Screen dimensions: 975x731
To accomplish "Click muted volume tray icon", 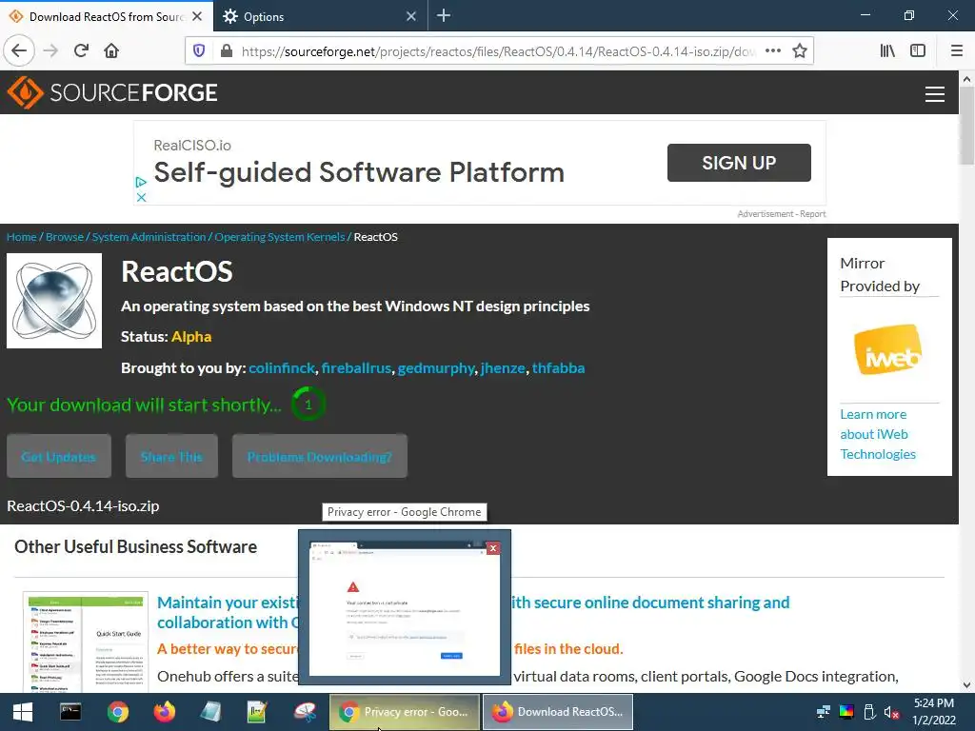I will pyautogui.click(x=891, y=712).
